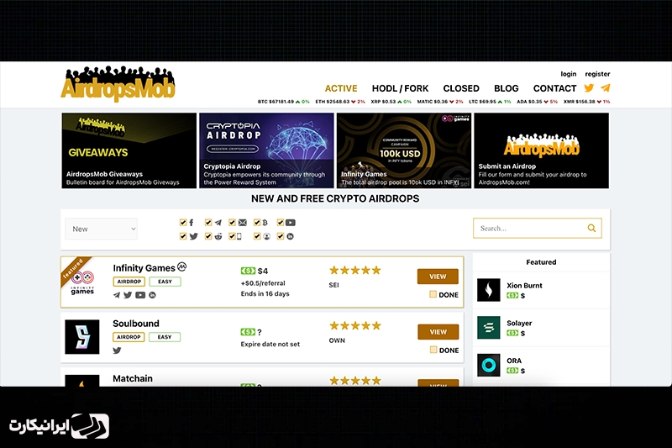672x448 pixels.
Task: Open the Matchain airdrop title
Action: pyautogui.click(x=133, y=378)
